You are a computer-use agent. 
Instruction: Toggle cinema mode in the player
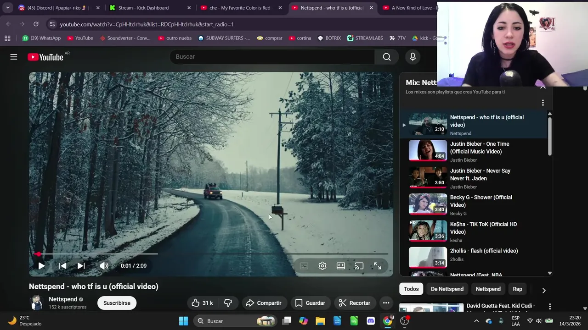[341, 266]
